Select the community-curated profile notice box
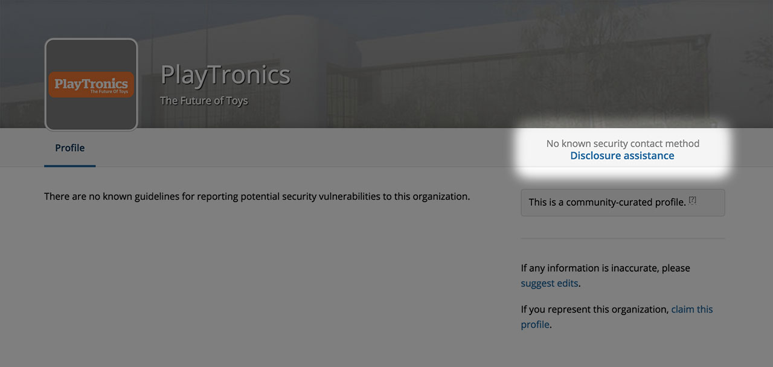773x367 pixels. coord(623,203)
